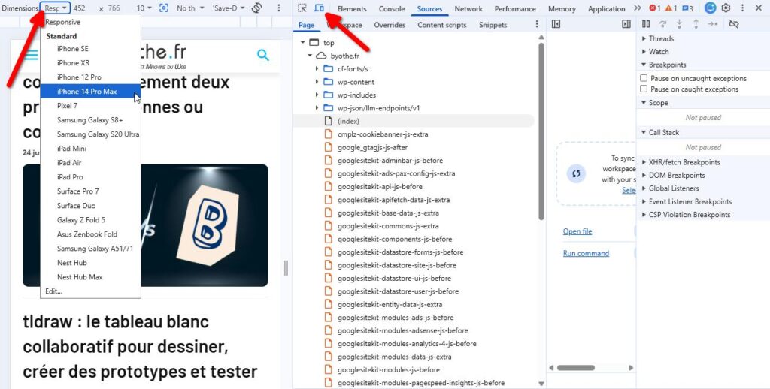Hide the debugger sidebar icon
770x389 pixels.
(x=626, y=24)
